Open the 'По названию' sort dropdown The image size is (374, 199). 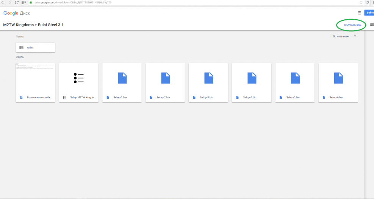[340, 37]
